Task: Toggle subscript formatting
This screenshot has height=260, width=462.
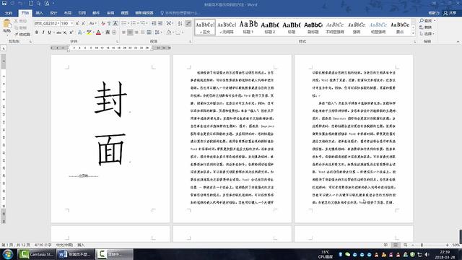Action: click(x=65, y=32)
